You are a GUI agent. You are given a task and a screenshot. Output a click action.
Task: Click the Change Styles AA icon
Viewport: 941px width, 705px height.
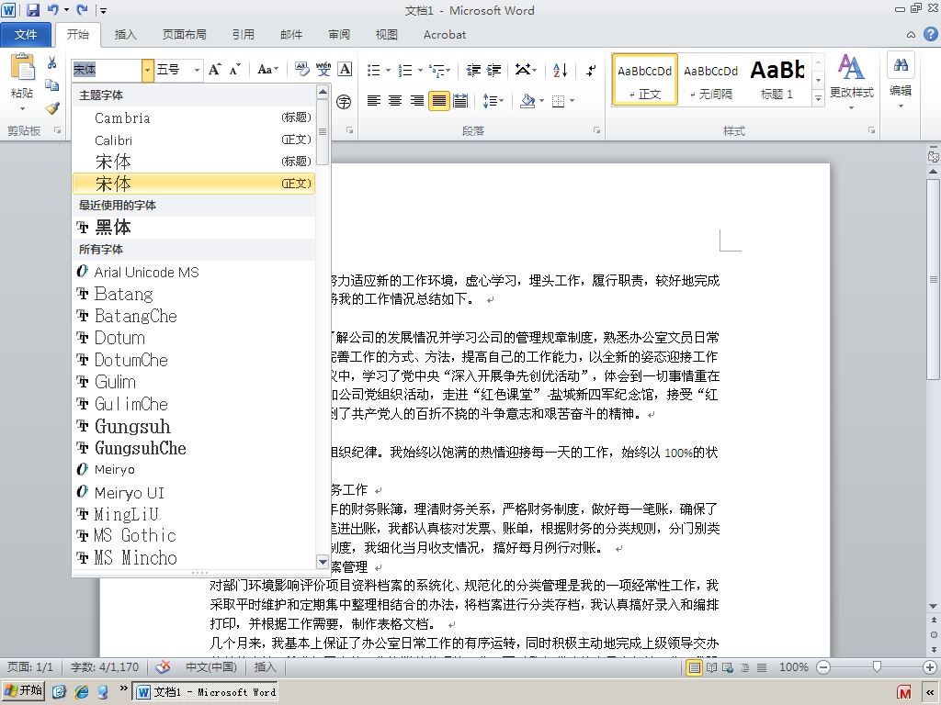point(851,67)
